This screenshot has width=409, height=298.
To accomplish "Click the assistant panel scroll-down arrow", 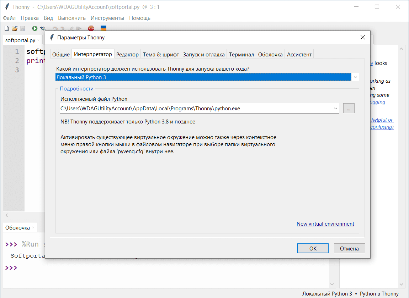I will point(402,284).
